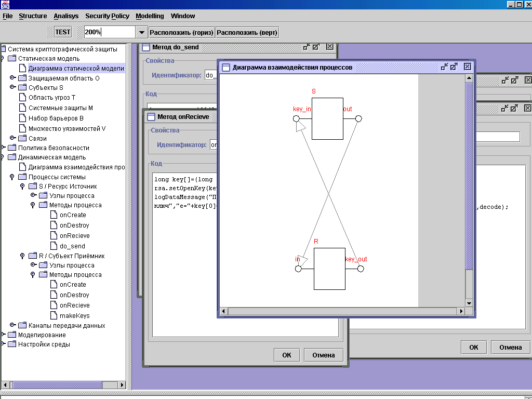Click the Набор барьеров B document icon
Screen dimensions: 532x399
pyautogui.click(x=22, y=118)
